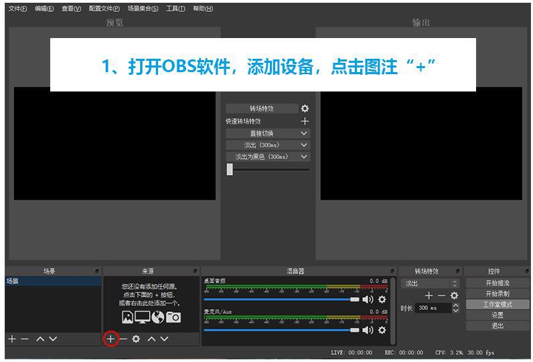This screenshot has height=362, width=533.
Task: Pop out the Audio Mixer dock panel
Action: [x=392, y=270]
